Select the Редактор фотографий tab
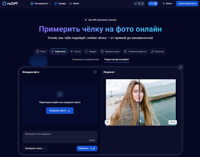The height and width of the screenshot is (157, 200). coord(117,60)
